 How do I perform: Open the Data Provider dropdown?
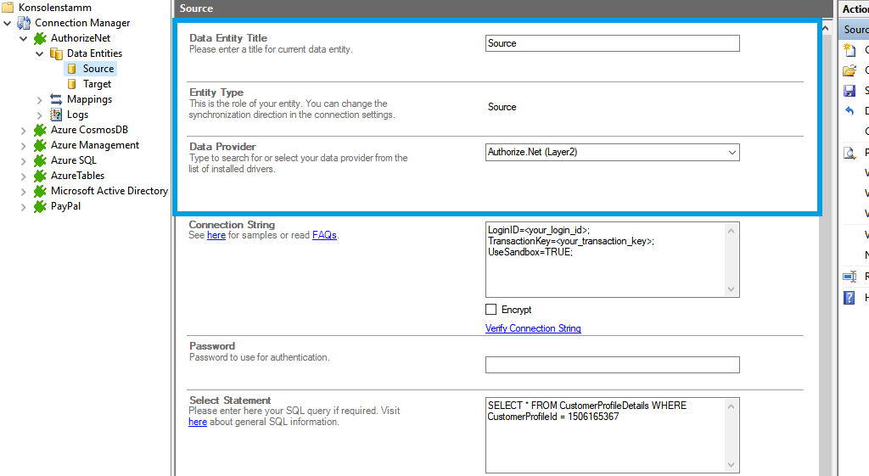coord(732,153)
